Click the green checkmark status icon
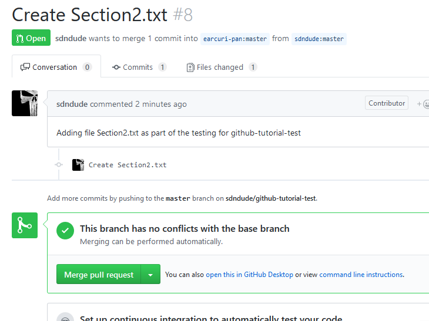This screenshot has width=429, height=321. point(65,231)
